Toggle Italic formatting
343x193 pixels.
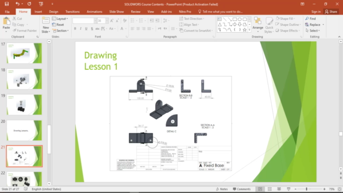click(80, 28)
